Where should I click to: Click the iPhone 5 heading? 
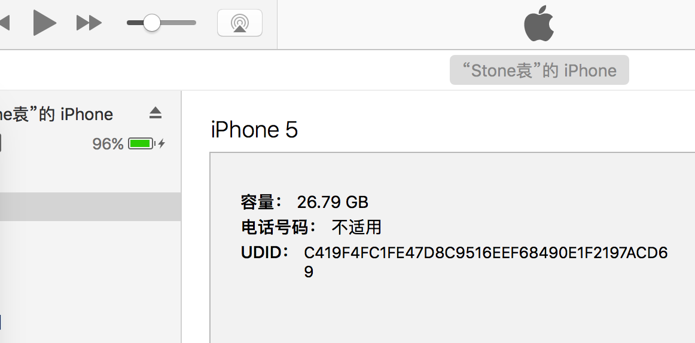[x=254, y=130]
